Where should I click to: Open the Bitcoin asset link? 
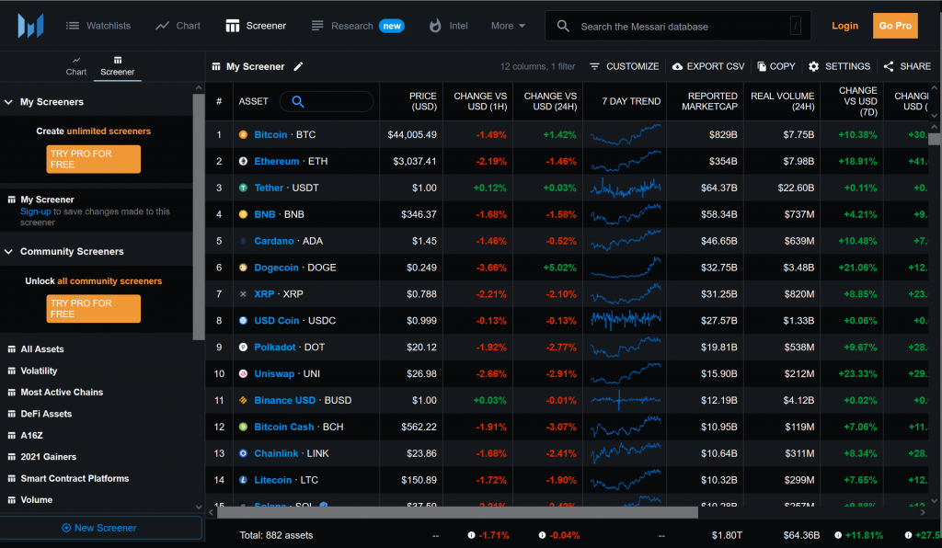tap(270, 135)
